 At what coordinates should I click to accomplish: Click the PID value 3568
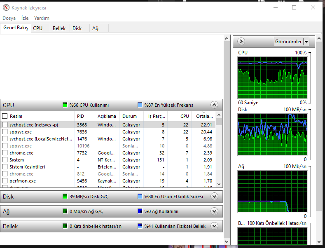coord(82,125)
